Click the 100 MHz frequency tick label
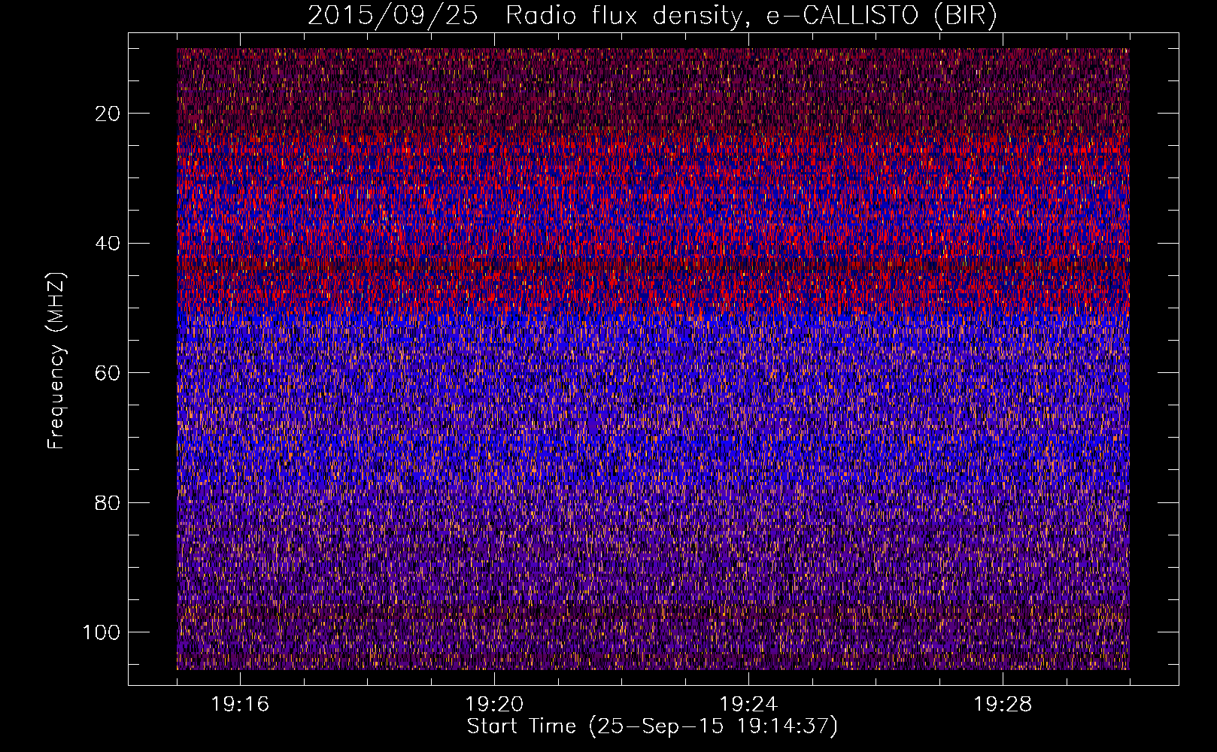The image size is (1217, 752). coord(102,632)
